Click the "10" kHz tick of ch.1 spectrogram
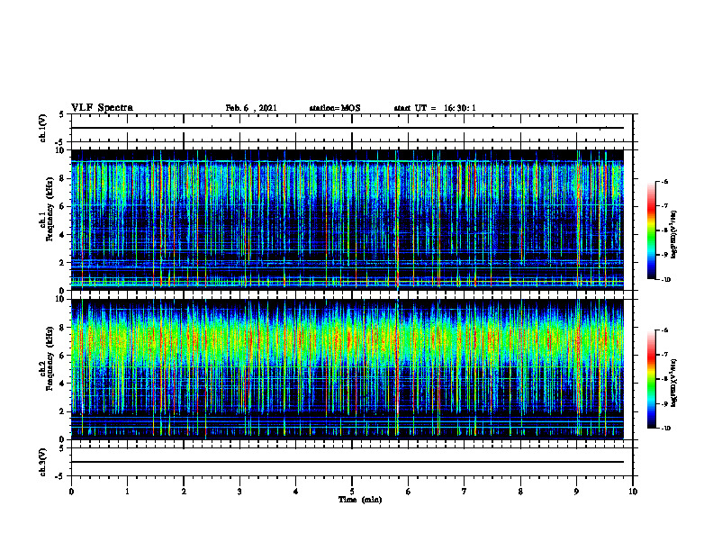The width and height of the screenshot is (713, 551). [x=60, y=150]
